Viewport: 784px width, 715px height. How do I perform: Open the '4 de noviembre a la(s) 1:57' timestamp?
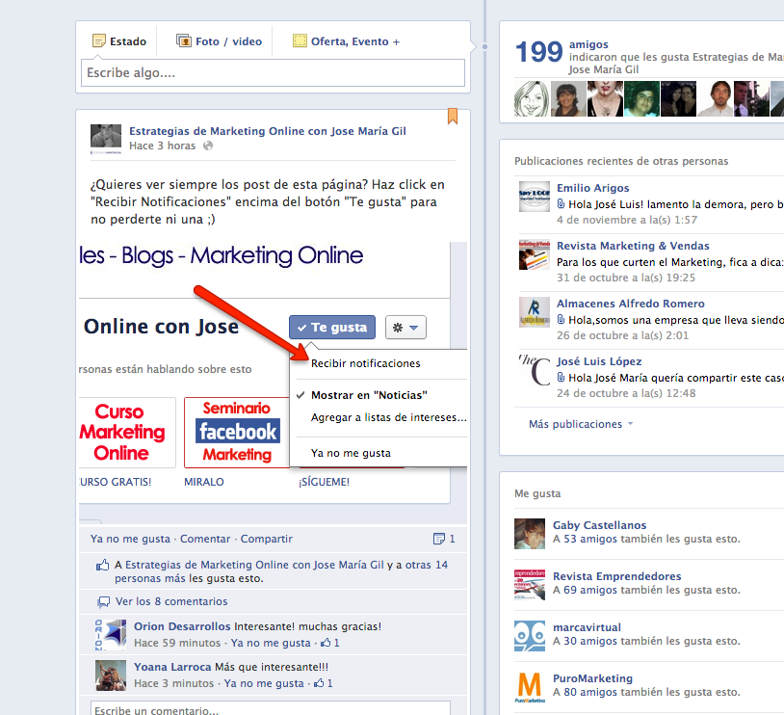(627, 220)
